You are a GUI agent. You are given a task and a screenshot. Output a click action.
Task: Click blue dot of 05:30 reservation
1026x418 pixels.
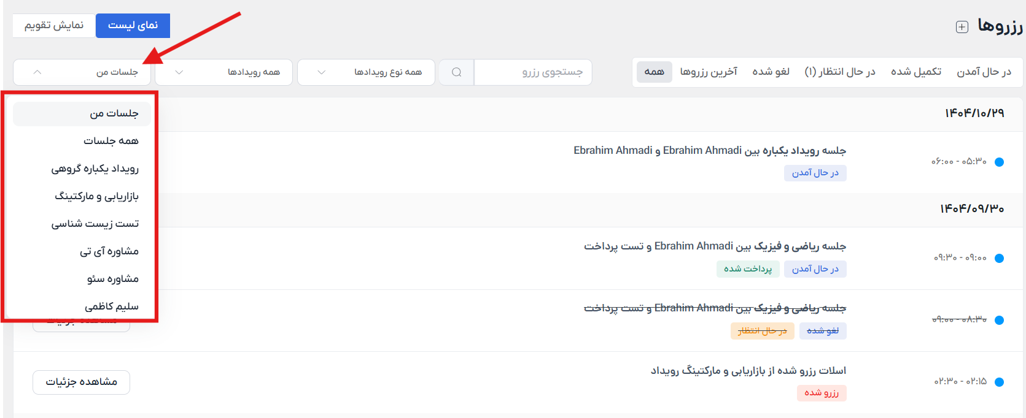tap(999, 162)
